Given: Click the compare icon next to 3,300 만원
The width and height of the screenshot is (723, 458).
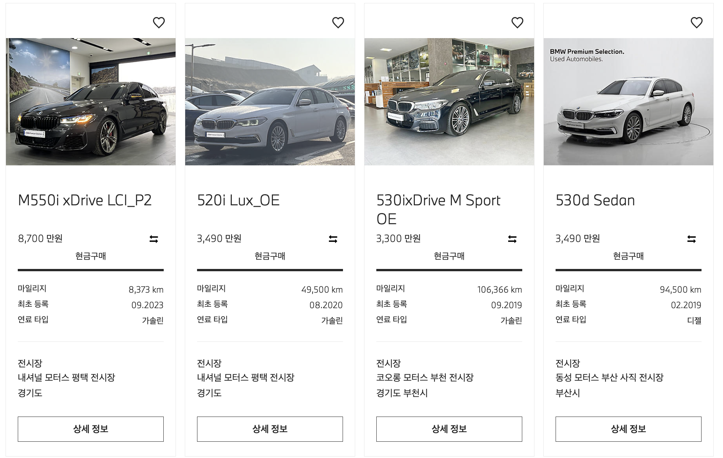Looking at the screenshot, I should click(512, 239).
